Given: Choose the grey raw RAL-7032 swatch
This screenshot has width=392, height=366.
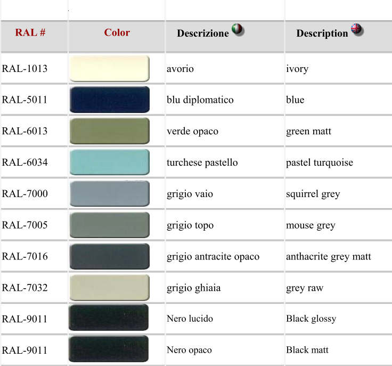Looking at the screenshot, I should [110, 288].
